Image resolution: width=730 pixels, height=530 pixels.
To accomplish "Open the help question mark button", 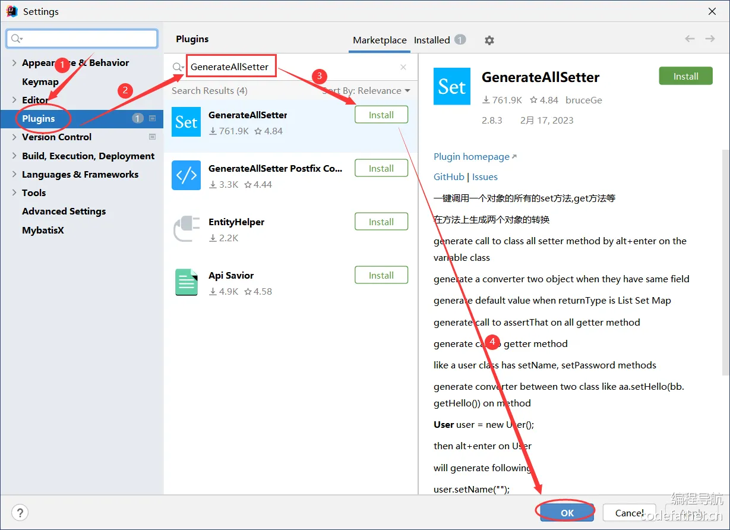I will pyautogui.click(x=20, y=512).
